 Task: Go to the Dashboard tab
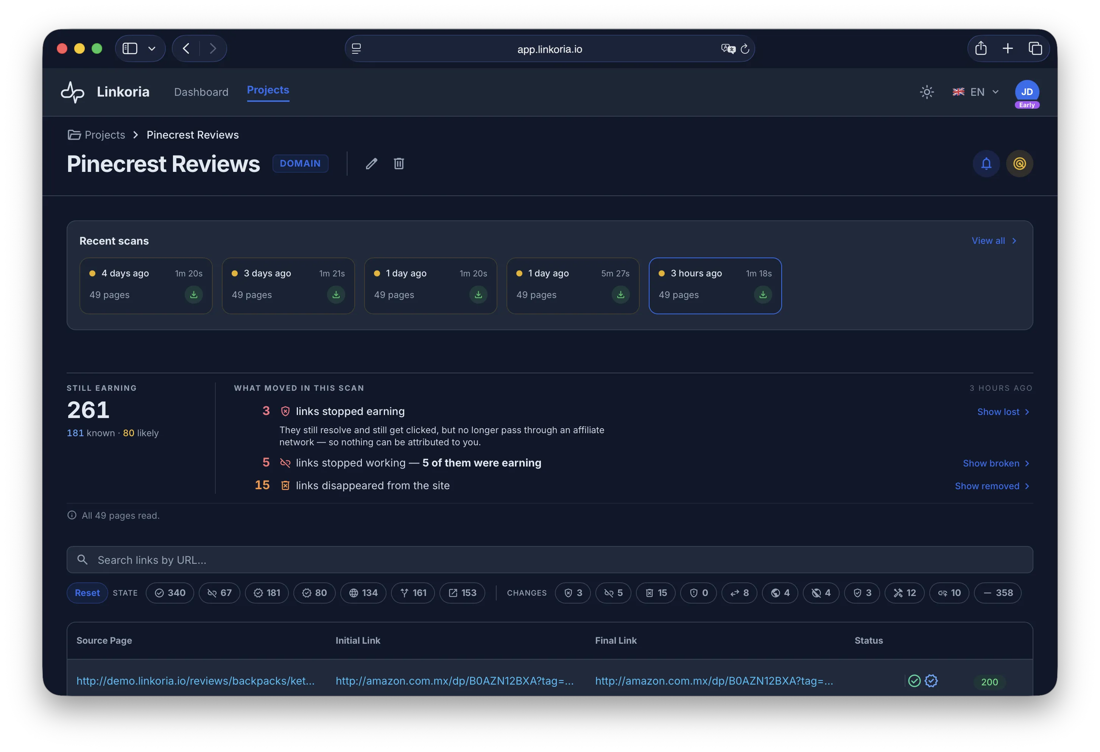[x=201, y=92]
